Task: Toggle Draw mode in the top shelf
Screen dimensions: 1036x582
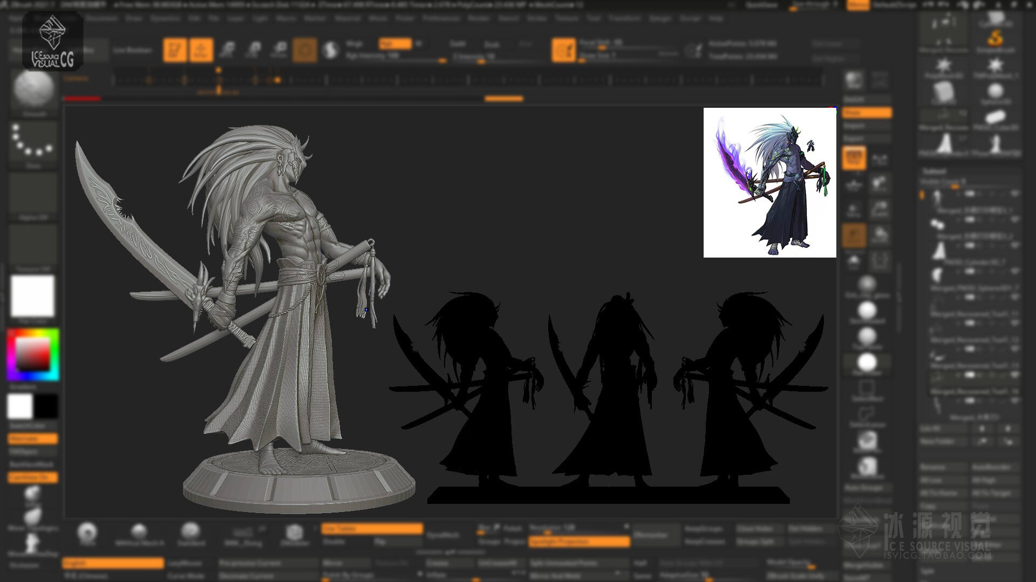Action: [x=201, y=50]
